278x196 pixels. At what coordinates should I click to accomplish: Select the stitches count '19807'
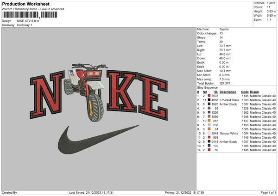(x=271, y=3)
